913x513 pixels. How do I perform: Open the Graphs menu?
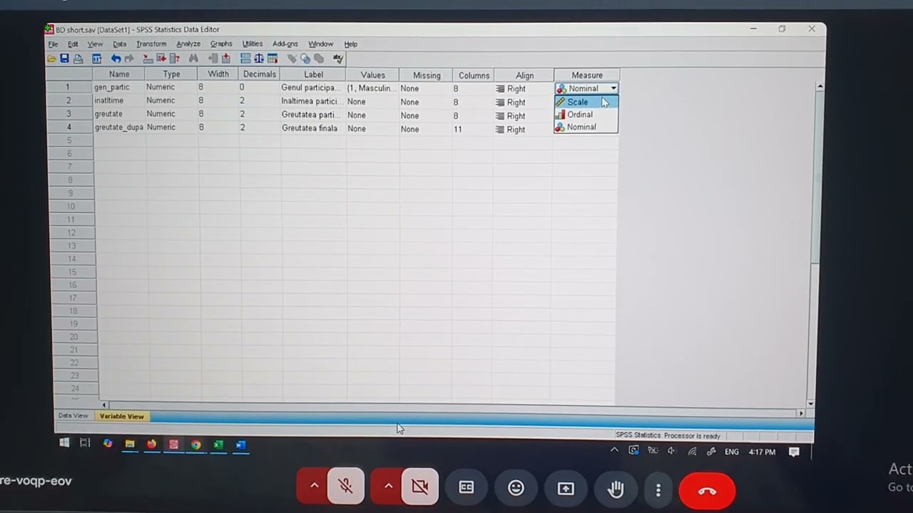pyautogui.click(x=221, y=44)
